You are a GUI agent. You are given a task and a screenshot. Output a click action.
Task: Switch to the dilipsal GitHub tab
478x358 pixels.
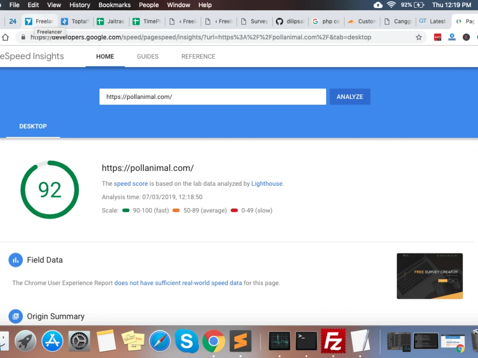pyautogui.click(x=290, y=21)
